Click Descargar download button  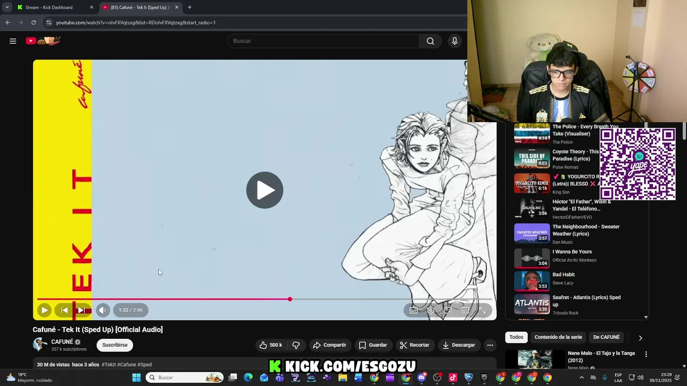(x=459, y=345)
